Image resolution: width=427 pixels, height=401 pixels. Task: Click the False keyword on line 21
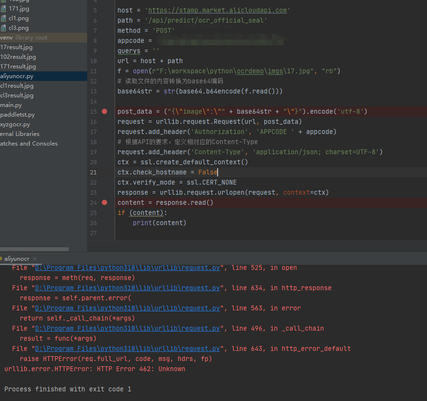click(x=208, y=172)
